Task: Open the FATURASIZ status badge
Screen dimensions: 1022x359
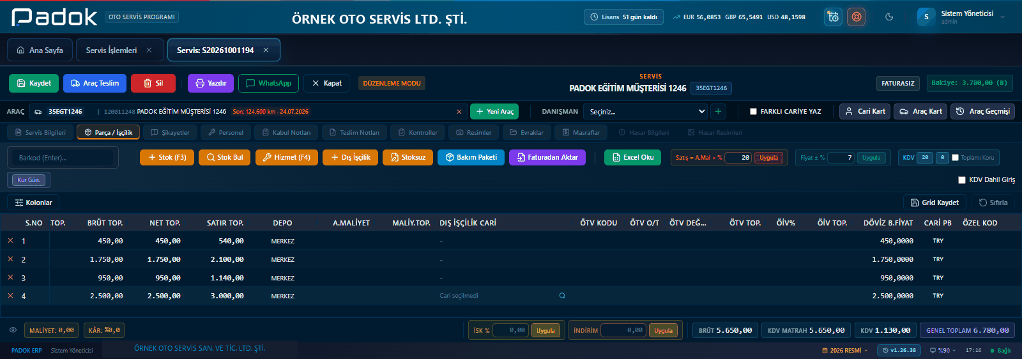Action: tap(897, 83)
